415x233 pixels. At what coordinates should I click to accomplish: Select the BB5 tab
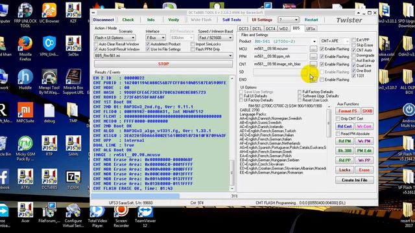click(x=296, y=28)
